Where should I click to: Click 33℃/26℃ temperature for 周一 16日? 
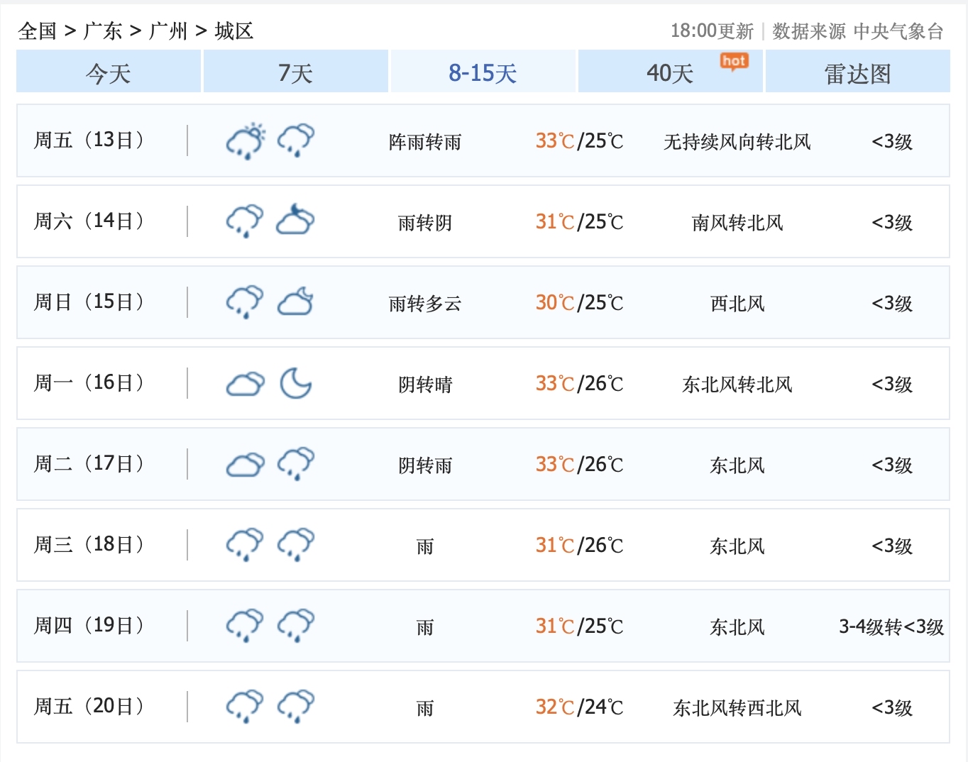pos(579,384)
